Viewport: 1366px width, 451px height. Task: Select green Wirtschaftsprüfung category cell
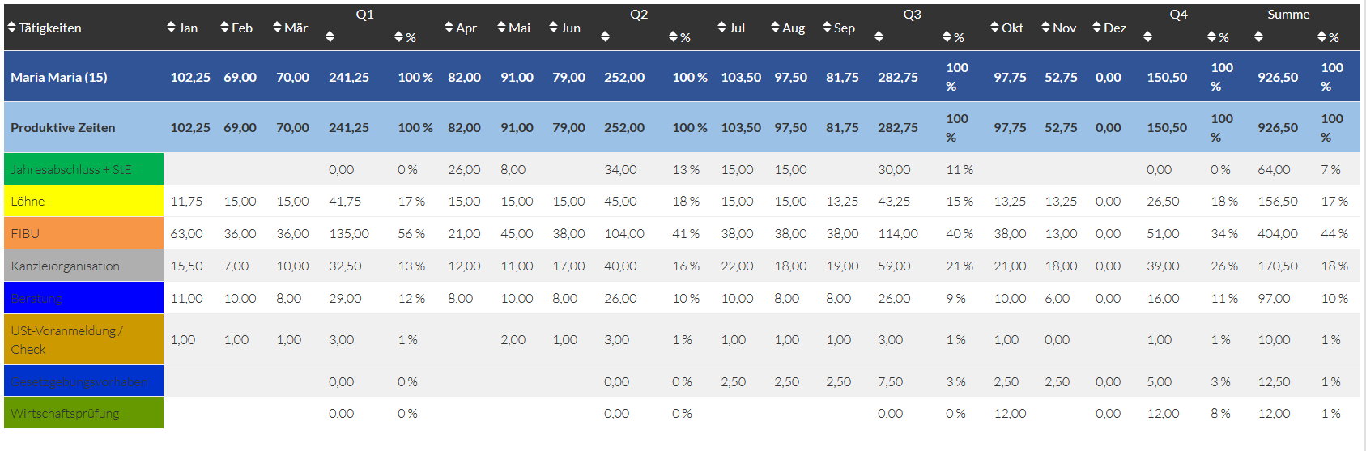[83, 413]
